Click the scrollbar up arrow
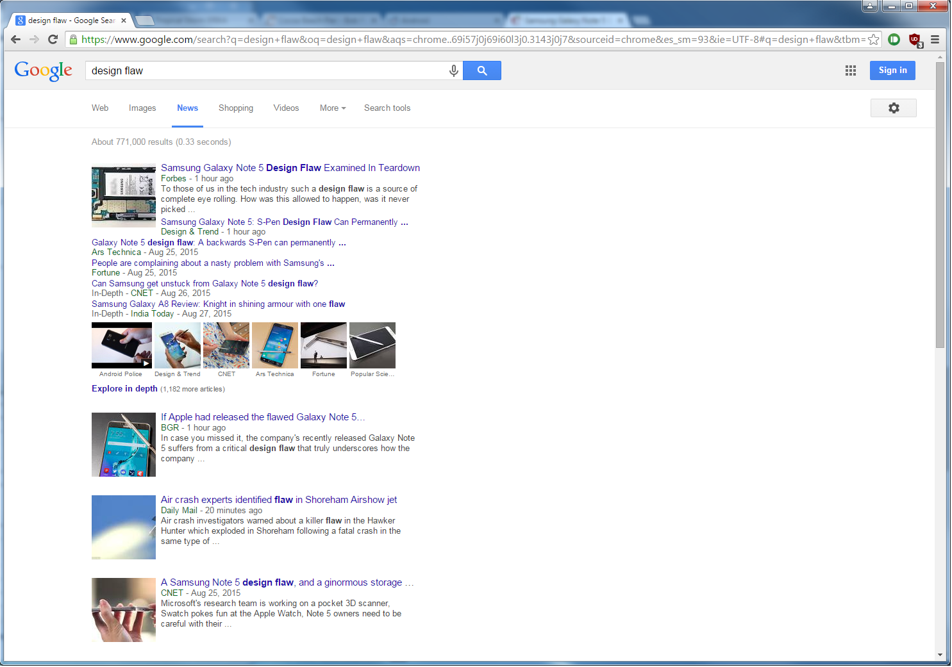 coord(940,57)
